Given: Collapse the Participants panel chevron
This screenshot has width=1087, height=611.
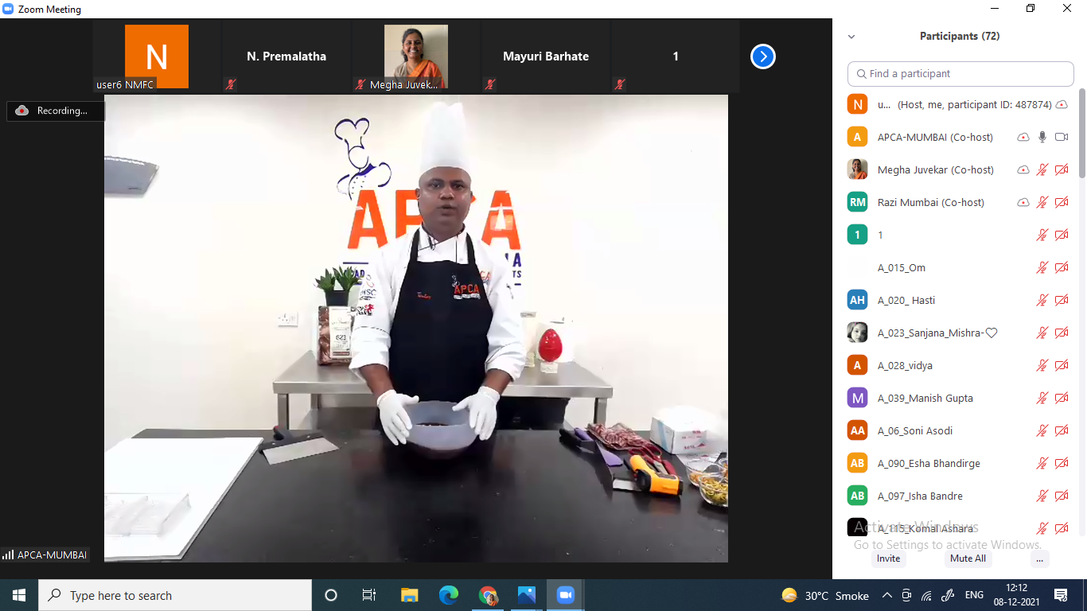Looking at the screenshot, I should tap(851, 37).
